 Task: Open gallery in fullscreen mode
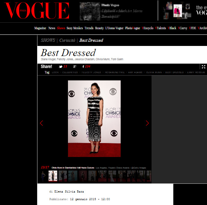point(204,67)
